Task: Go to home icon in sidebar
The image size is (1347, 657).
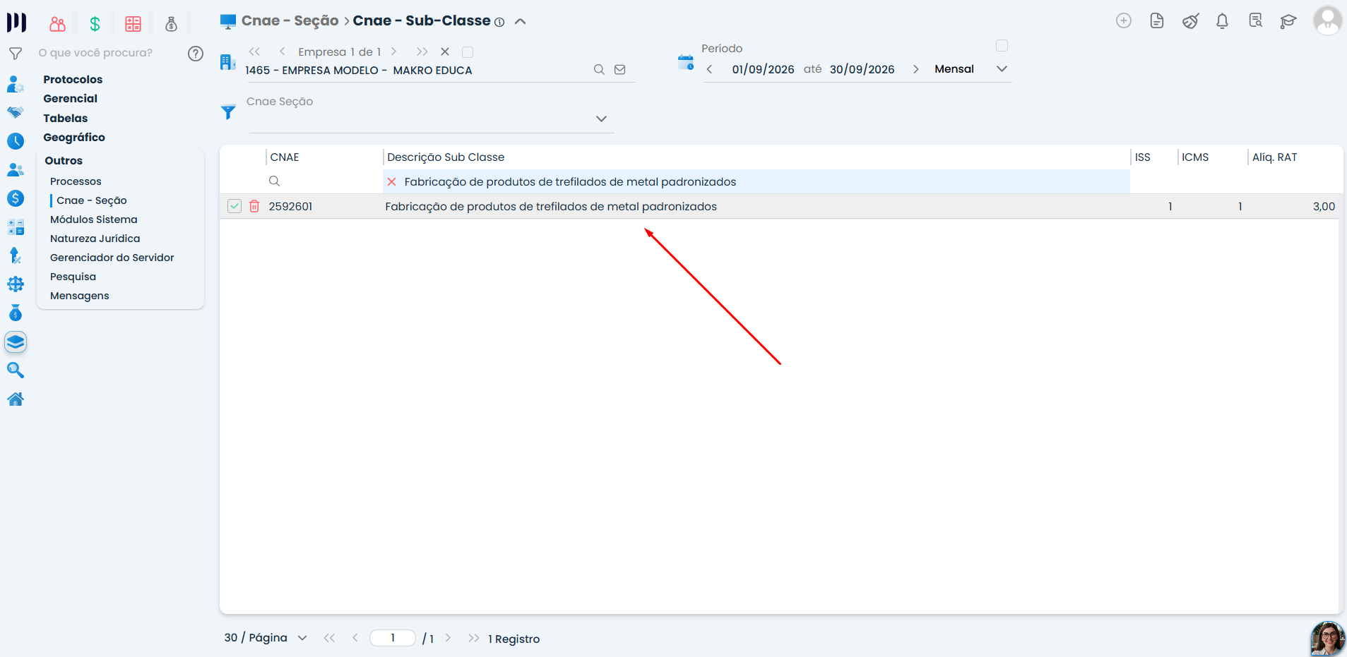Action: [16, 399]
